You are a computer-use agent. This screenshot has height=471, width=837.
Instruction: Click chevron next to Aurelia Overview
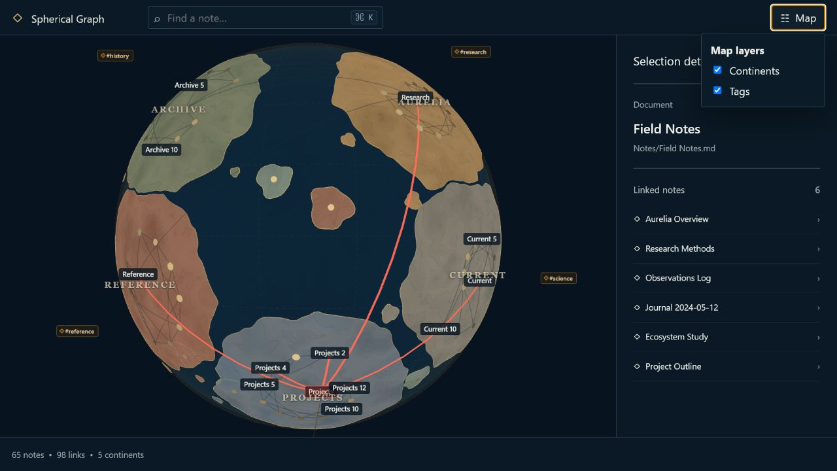[x=818, y=220]
